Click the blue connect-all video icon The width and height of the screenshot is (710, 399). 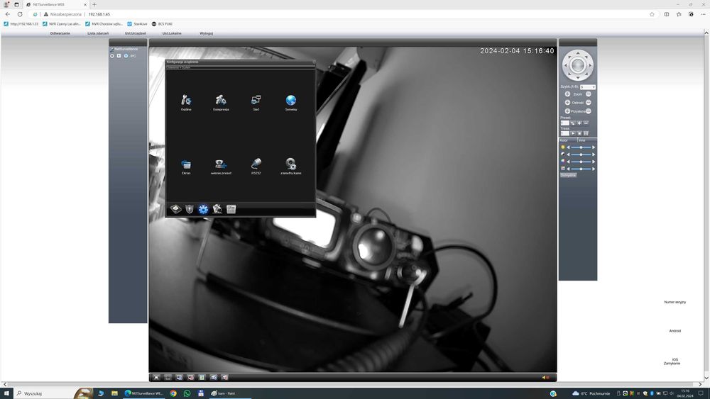[x=180, y=377]
